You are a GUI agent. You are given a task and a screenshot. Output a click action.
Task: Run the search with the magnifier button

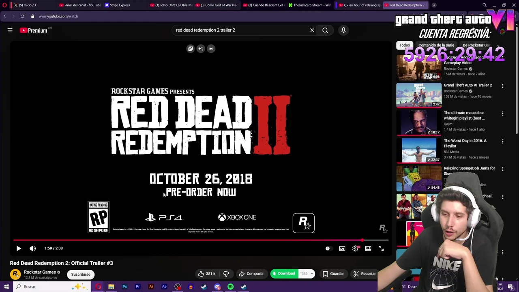(x=325, y=30)
